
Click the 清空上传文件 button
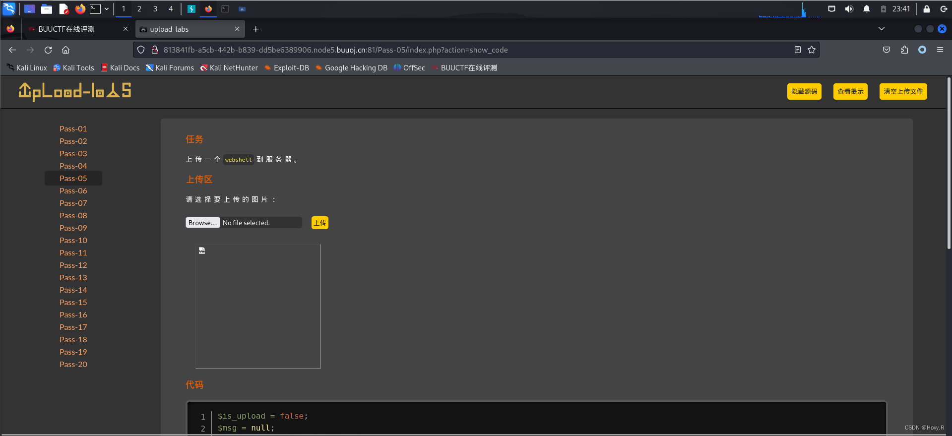click(903, 91)
